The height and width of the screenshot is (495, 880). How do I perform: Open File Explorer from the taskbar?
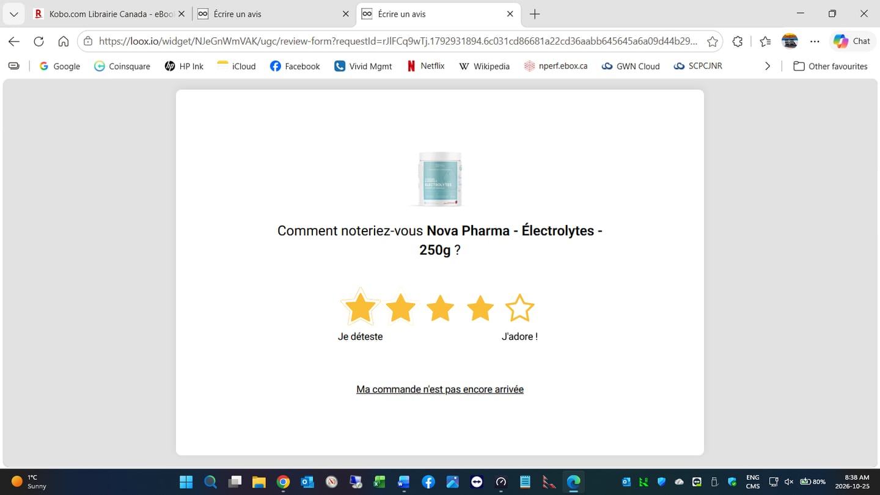point(258,482)
